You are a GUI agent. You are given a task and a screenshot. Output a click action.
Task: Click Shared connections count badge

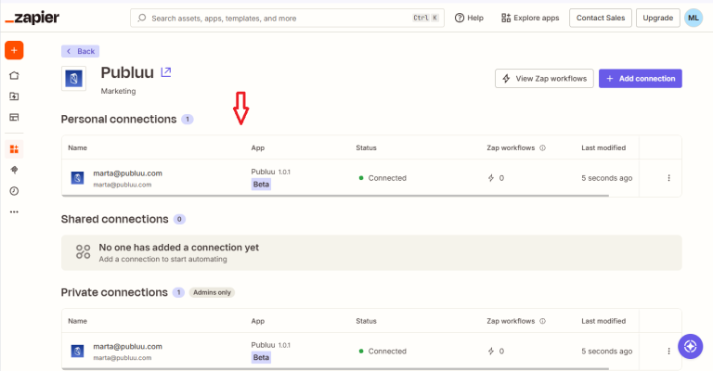179,219
